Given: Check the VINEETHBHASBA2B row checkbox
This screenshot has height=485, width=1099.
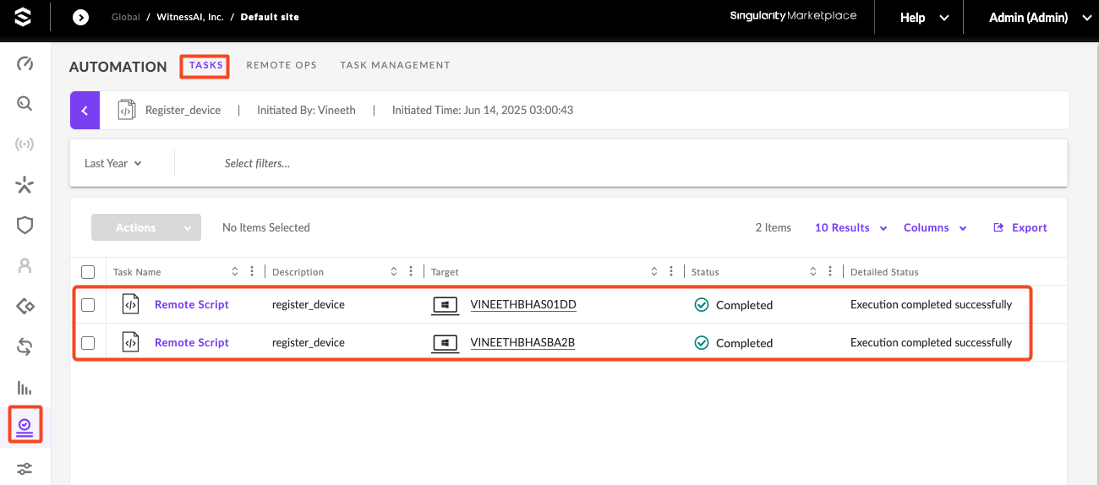Looking at the screenshot, I should click(x=88, y=343).
